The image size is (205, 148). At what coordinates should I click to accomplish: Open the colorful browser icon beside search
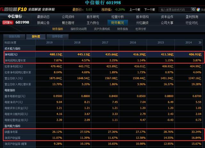click(198, 10)
